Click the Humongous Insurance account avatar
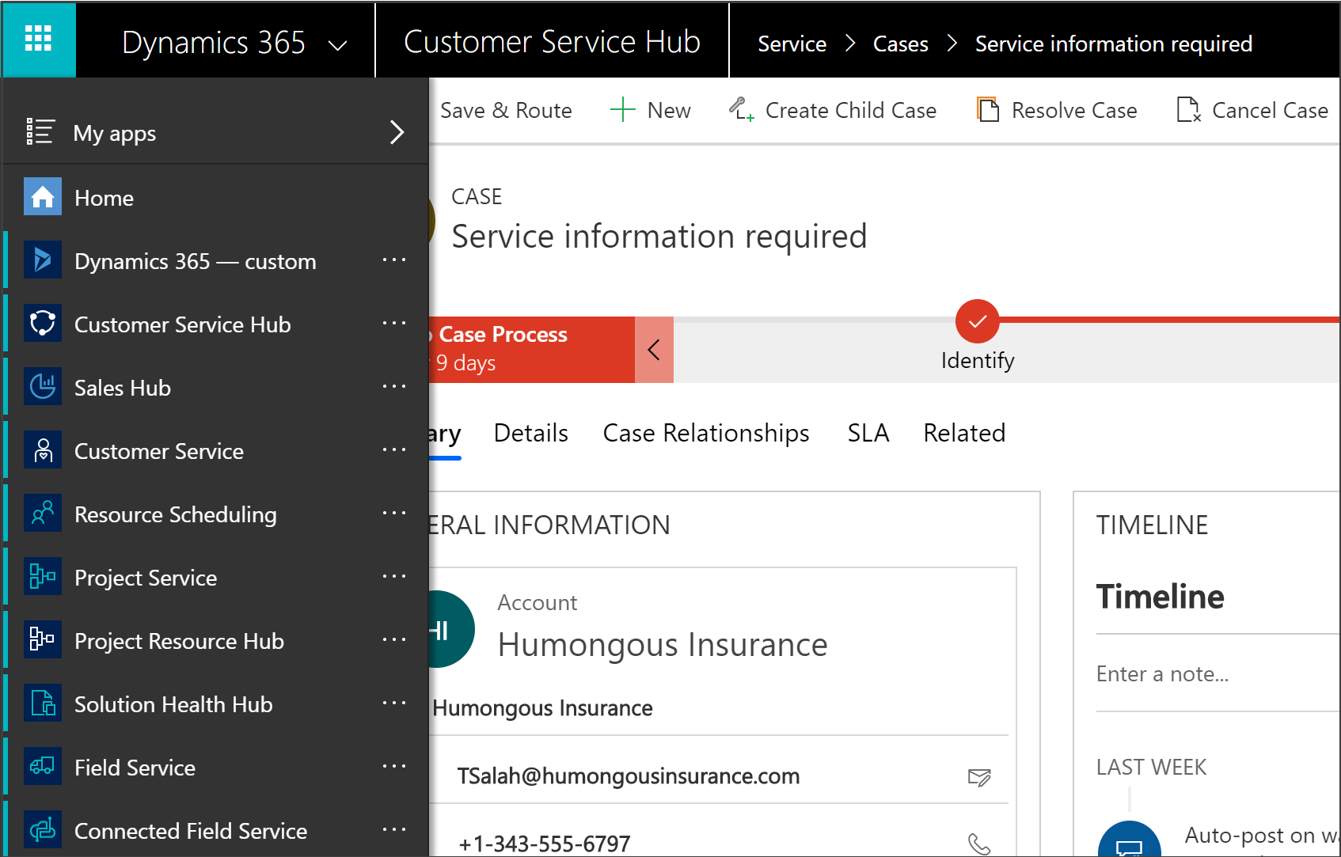1341x857 pixels. coord(451,629)
